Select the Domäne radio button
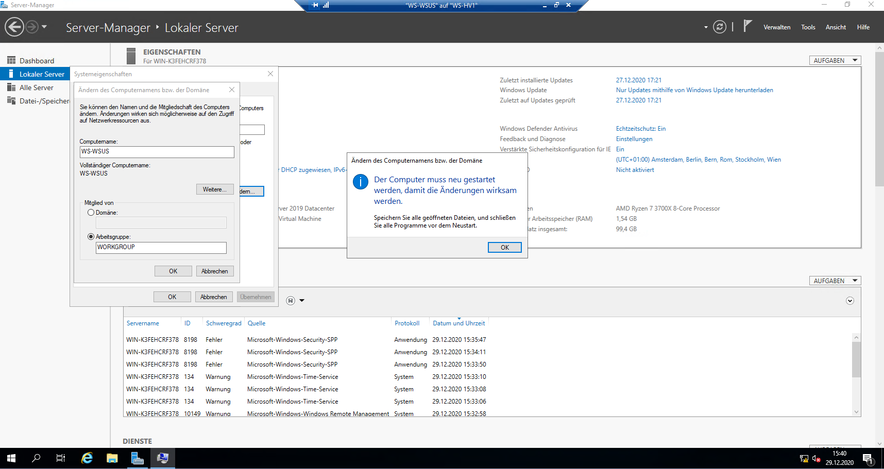 click(91, 213)
